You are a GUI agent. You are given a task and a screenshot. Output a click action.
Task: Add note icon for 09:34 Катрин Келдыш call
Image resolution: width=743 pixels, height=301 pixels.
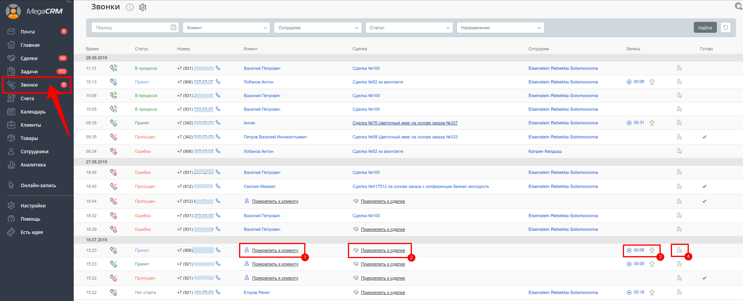pos(679,151)
